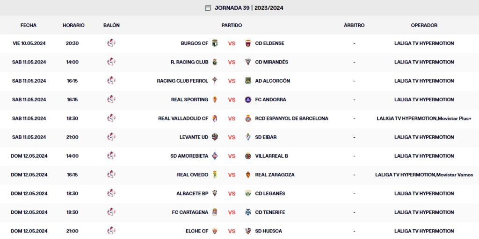Click the CD Tenerife team crest
Image resolution: width=479 pixels, height=239 pixels.
[x=248, y=212]
